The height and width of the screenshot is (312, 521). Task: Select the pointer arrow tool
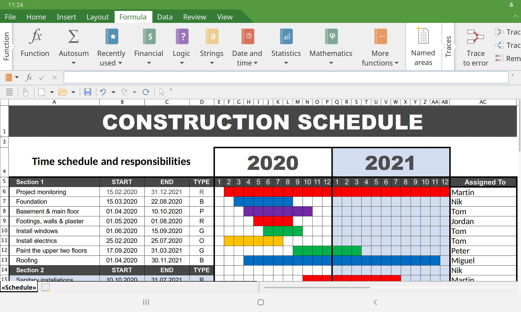pyautogui.click(x=162, y=92)
